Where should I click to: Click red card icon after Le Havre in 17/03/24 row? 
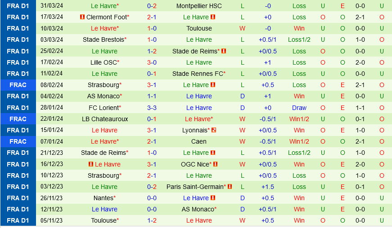tap(213, 17)
